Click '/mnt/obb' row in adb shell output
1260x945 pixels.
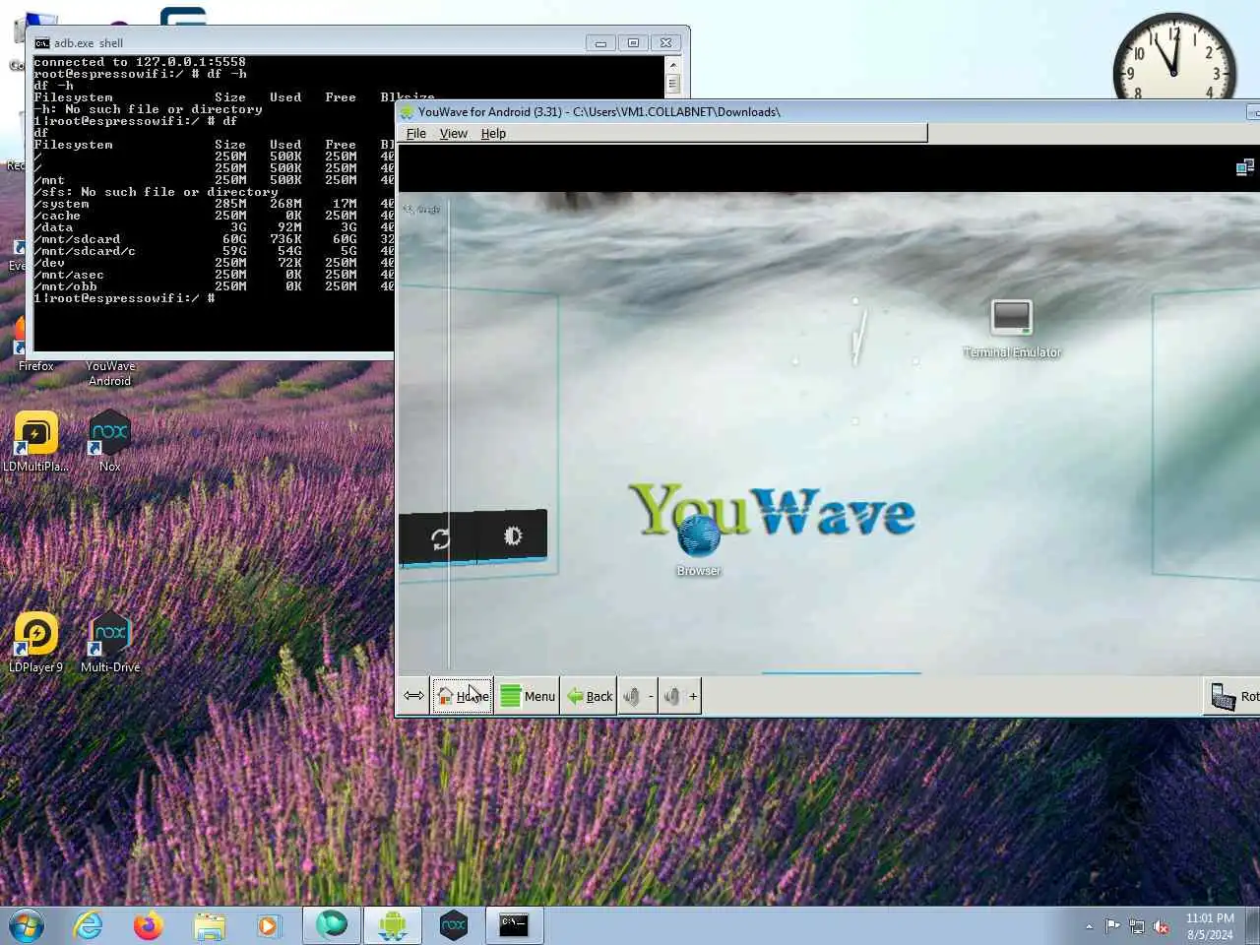pyautogui.click(x=214, y=286)
